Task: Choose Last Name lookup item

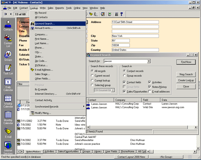Action: [x=58, y=43]
